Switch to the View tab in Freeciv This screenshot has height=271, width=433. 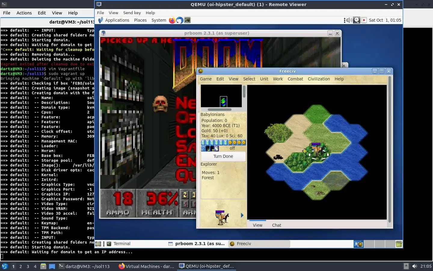(257, 225)
